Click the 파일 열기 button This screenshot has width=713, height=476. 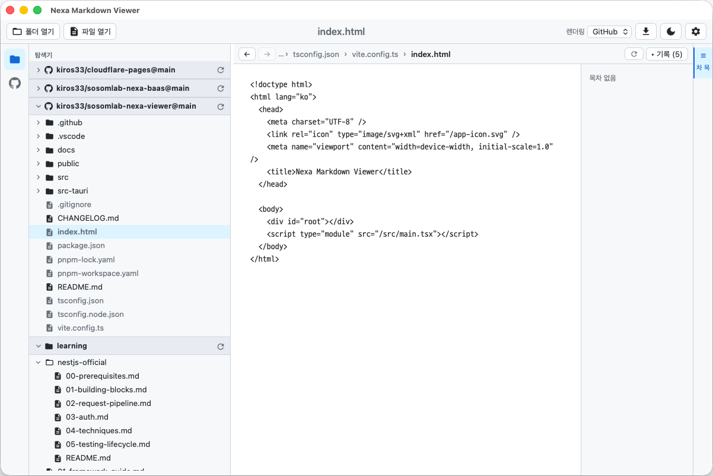pyautogui.click(x=90, y=31)
